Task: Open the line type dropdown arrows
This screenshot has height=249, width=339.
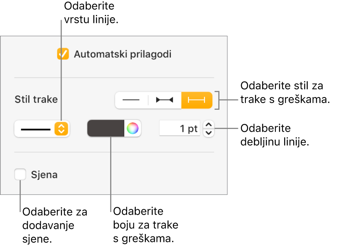Action: coord(61,129)
